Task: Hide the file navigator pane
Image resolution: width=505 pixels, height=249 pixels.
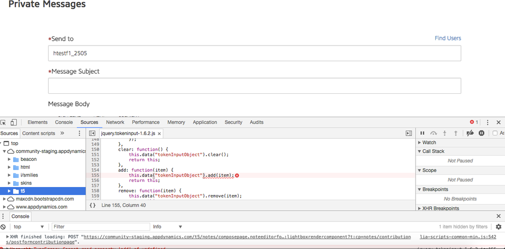Action: (92, 134)
